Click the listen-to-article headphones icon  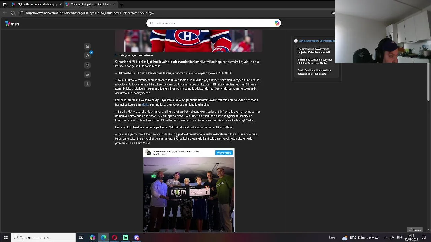(87, 46)
